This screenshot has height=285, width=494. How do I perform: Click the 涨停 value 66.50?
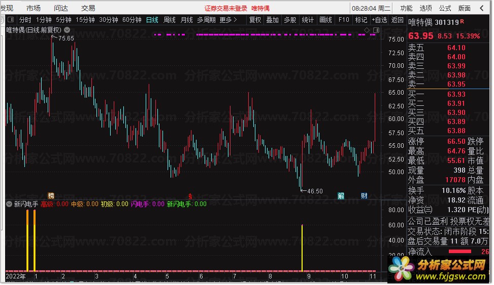456,141
